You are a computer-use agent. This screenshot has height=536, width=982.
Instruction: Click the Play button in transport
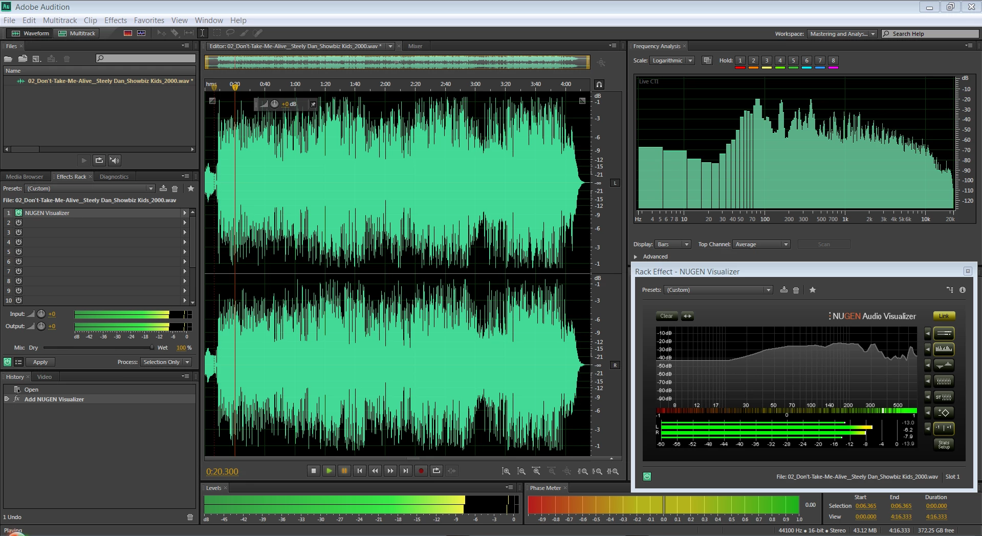pyautogui.click(x=329, y=471)
